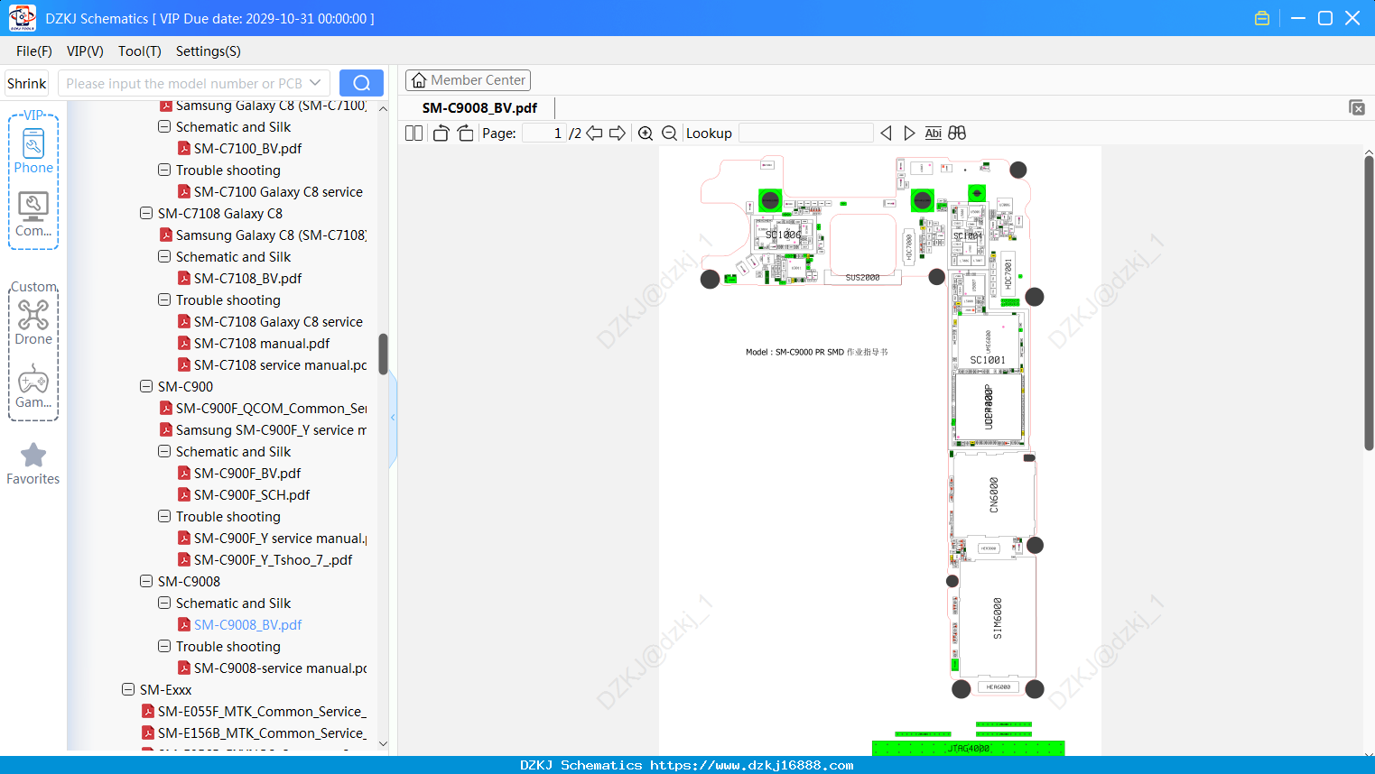The height and width of the screenshot is (774, 1375).
Task: Open model number dropdown arrow
Action: [315, 83]
